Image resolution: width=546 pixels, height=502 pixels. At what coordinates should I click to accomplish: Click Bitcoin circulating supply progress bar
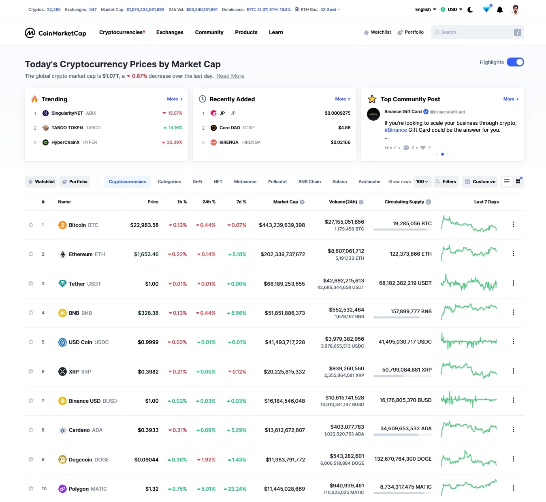[x=403, y=230]
